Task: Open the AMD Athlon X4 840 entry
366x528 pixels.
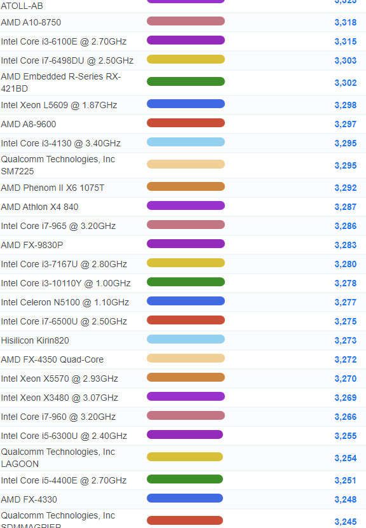Action: click(x=39, y=207)
